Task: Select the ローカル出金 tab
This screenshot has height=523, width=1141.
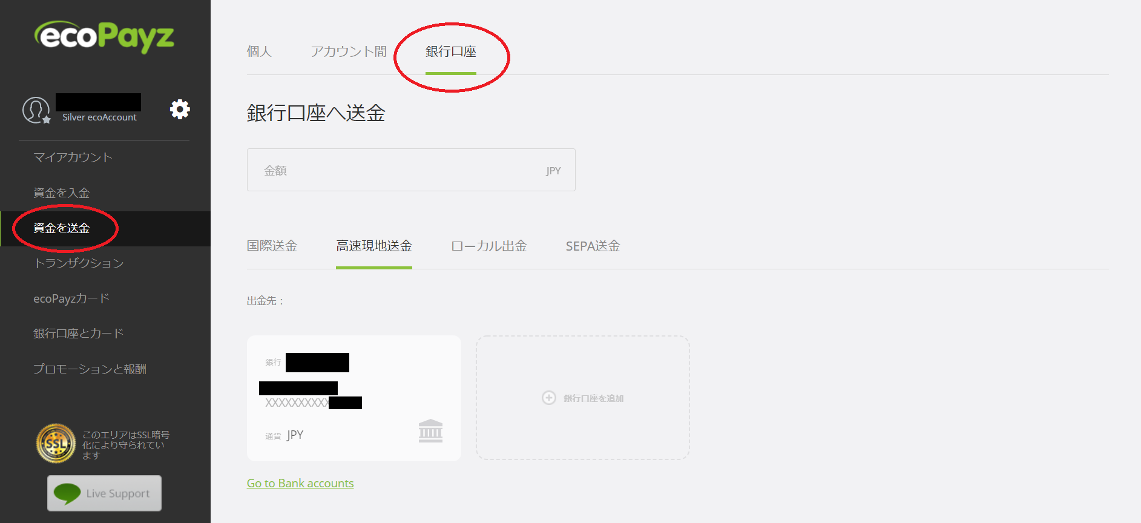Action: (489, 246)
